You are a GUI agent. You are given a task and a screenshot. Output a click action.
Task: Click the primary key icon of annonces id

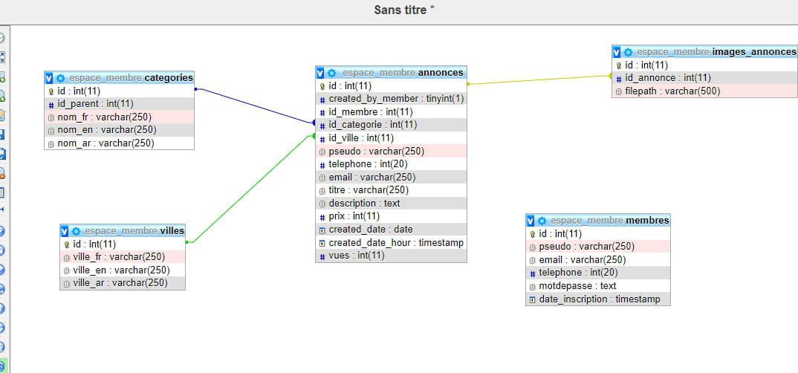coord(322,86)
